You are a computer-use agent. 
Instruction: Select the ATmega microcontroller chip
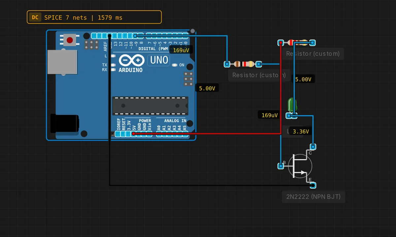(150, 106)
